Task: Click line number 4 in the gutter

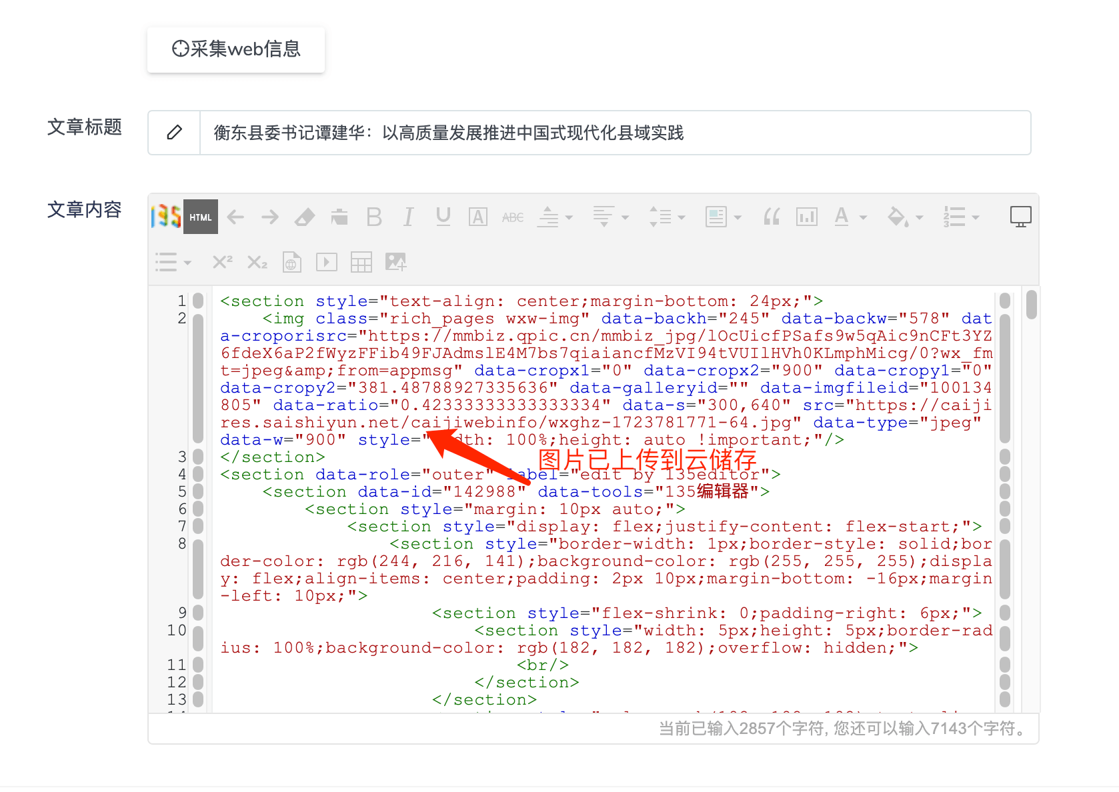Action: (182, 475)
